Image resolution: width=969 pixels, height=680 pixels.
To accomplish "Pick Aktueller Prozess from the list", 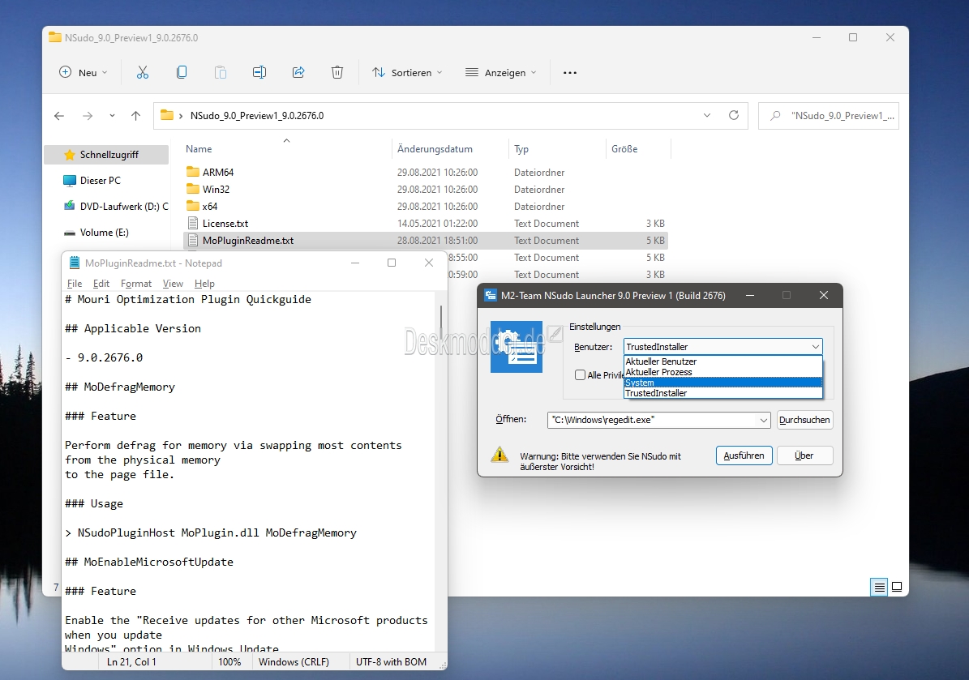I will tap(723, 372).
